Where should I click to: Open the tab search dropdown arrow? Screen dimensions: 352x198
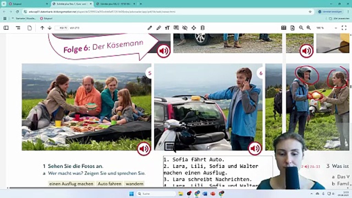click(x=4, y=4)
